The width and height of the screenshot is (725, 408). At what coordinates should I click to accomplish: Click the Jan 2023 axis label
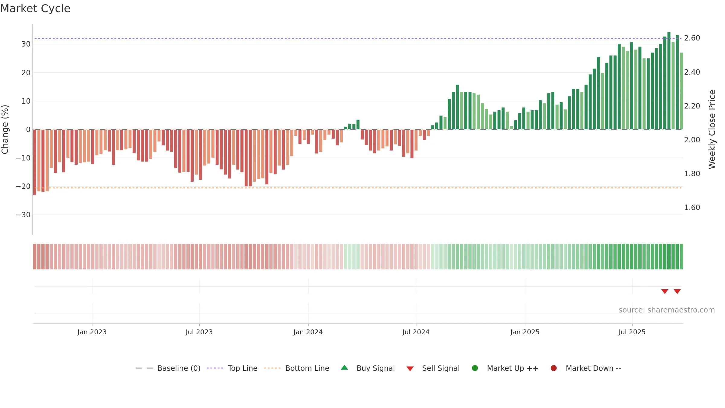click(92, 332)
